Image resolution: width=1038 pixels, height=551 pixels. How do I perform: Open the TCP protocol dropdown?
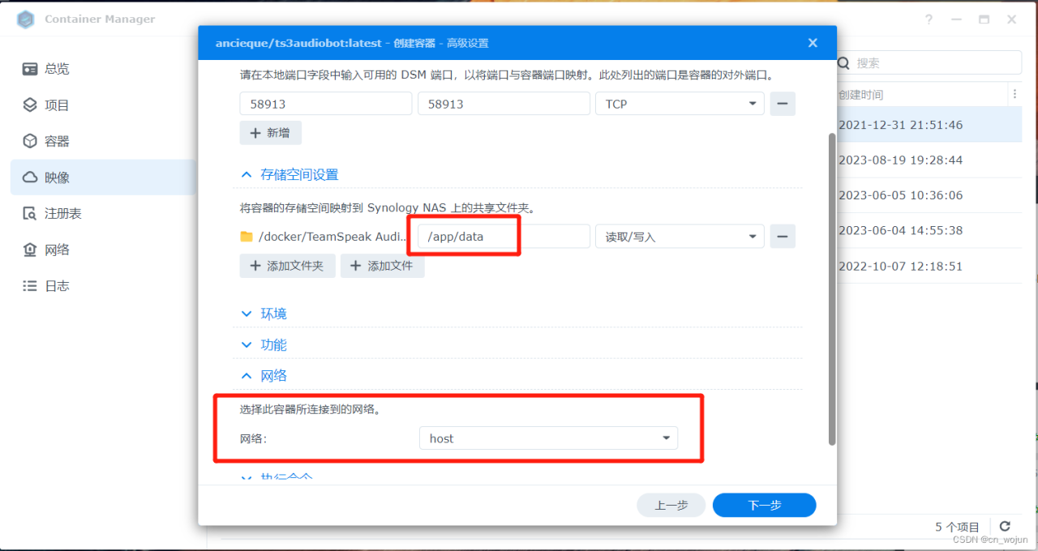pyautogui.click(x=680, y=103)
